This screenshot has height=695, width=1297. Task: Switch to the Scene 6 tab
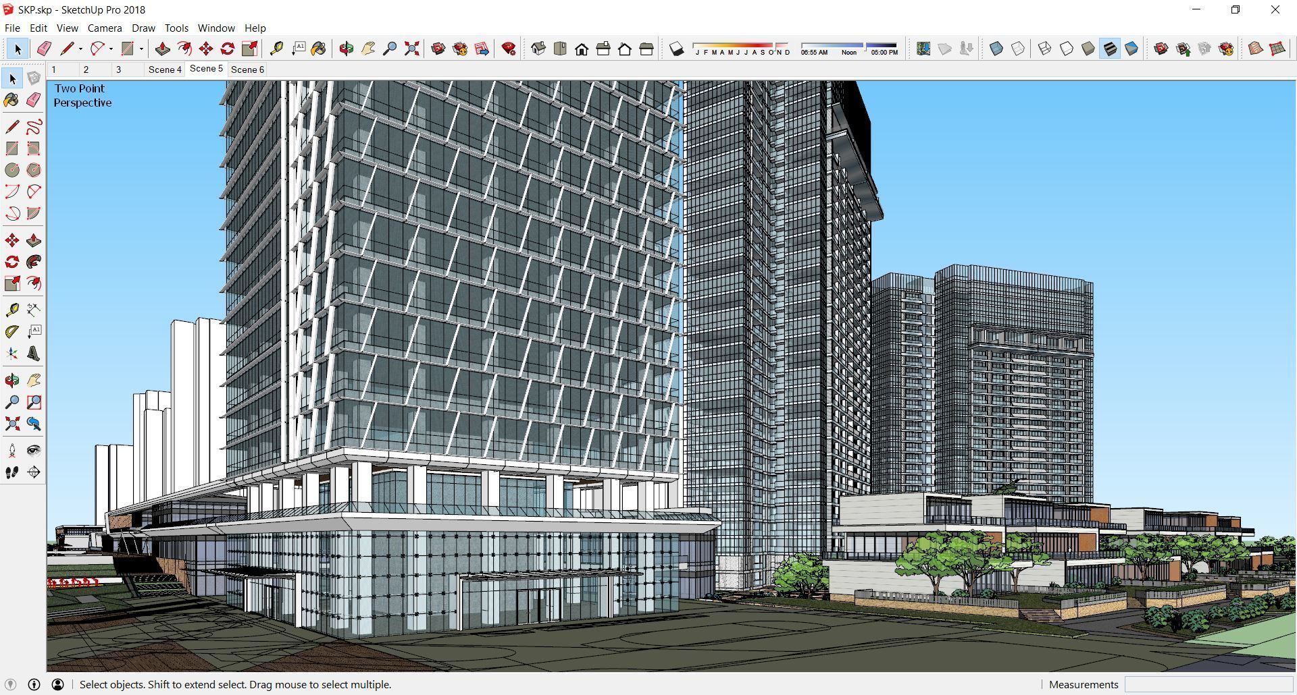coord(247,69)
